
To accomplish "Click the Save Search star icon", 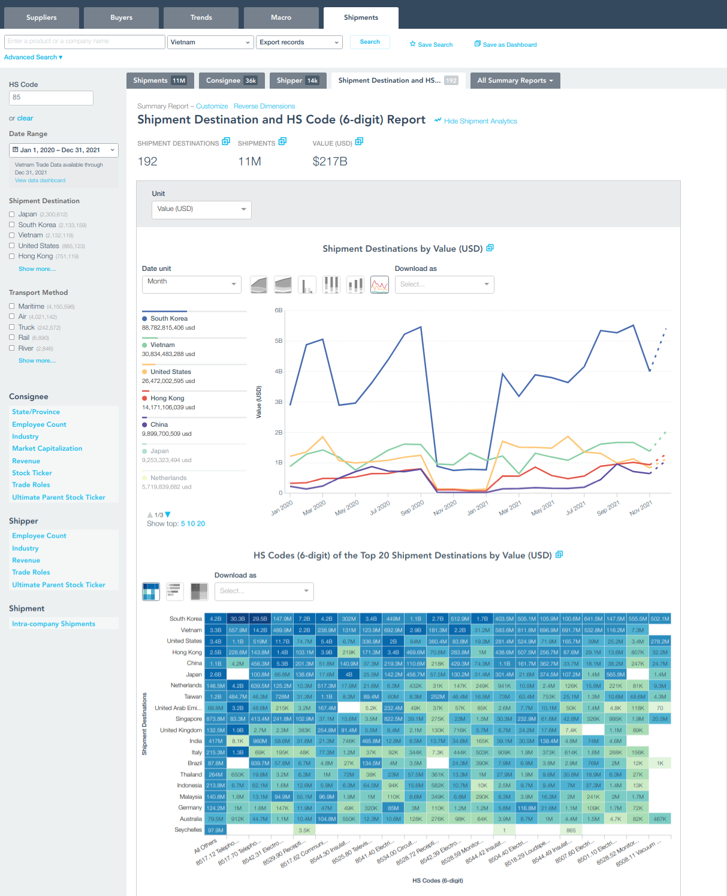I will (413, 44).
